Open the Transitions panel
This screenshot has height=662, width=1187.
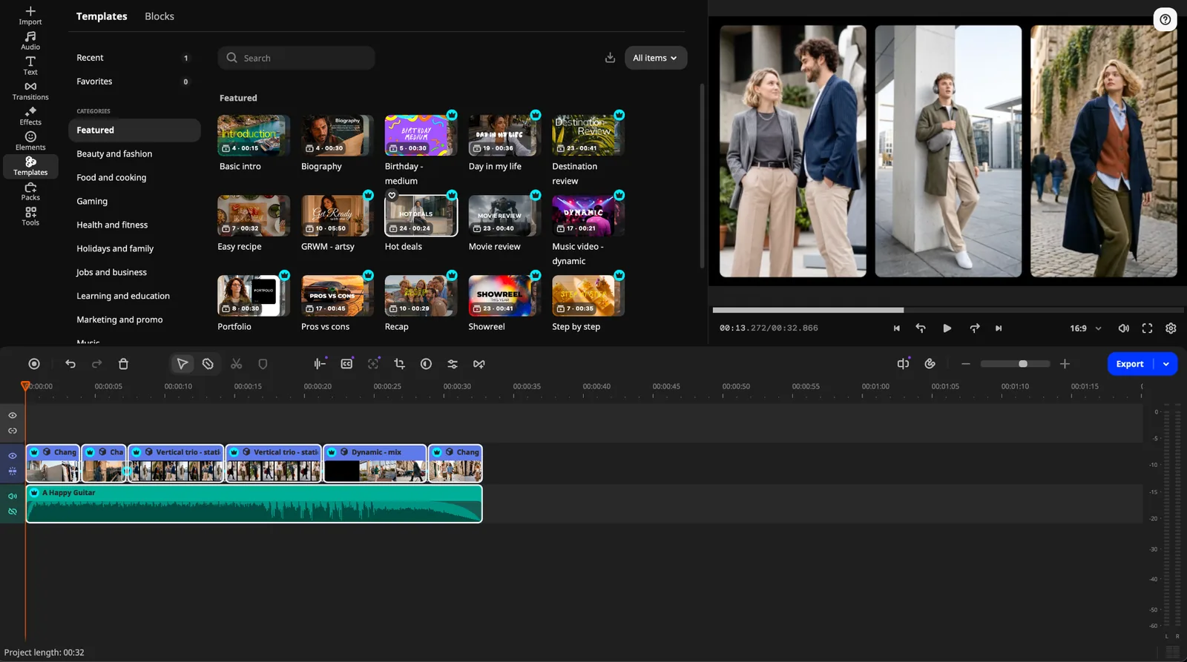pos(30,91)
